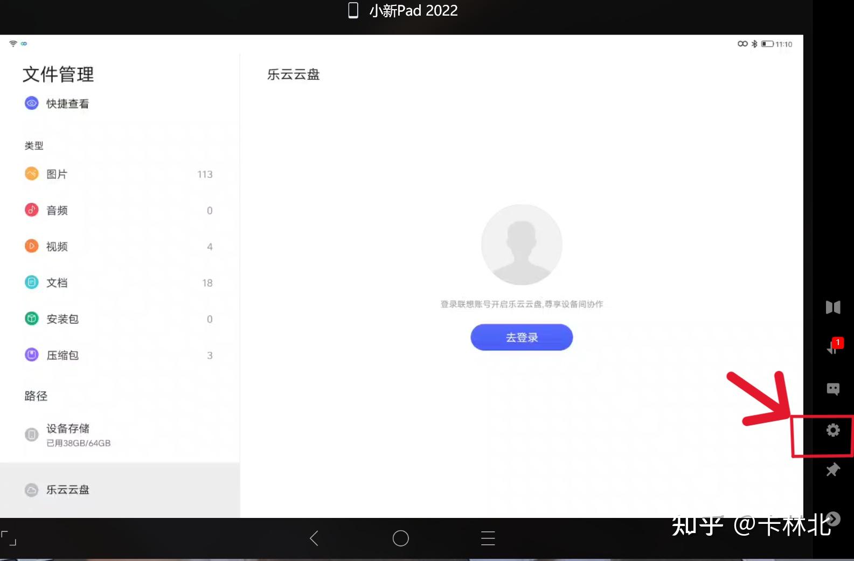Screen dimensions: 854x561
Task: Click the 已用38GB/64GB storage text
Action: [79, 443]
